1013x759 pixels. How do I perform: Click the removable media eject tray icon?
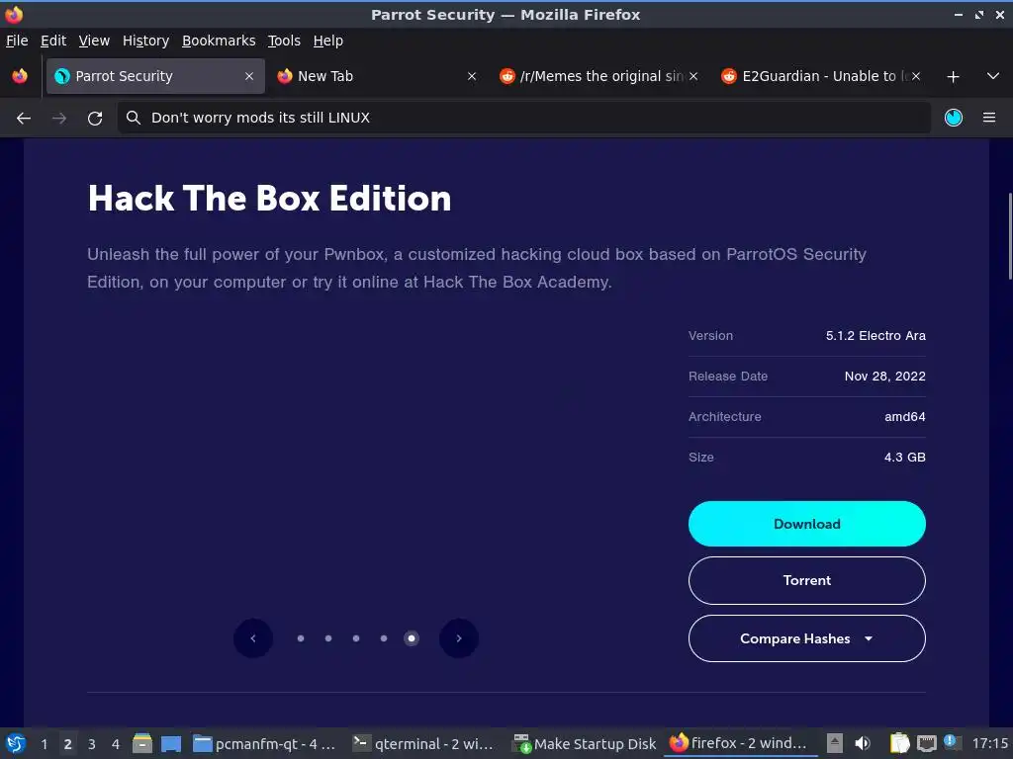click(835, 743)
